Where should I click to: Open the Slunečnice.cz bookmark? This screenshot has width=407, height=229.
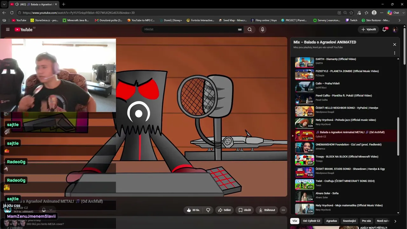(x=45, y=20)
